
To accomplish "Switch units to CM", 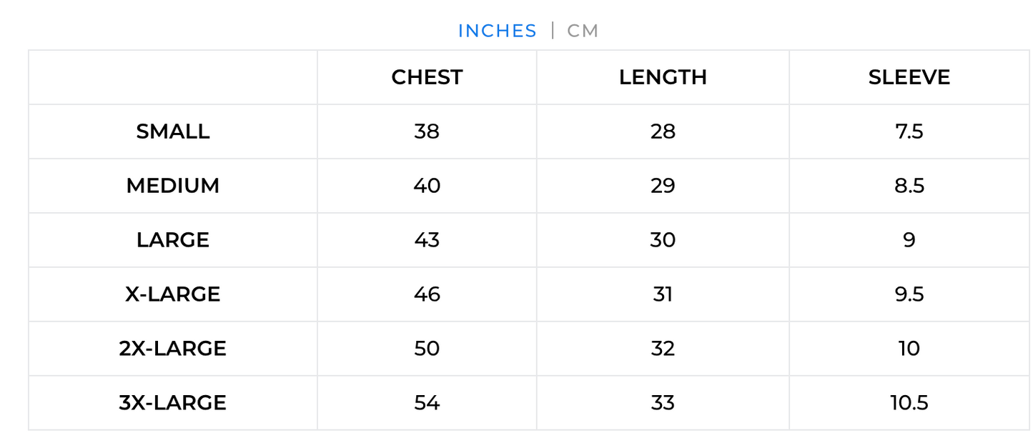I will (583, 31).
